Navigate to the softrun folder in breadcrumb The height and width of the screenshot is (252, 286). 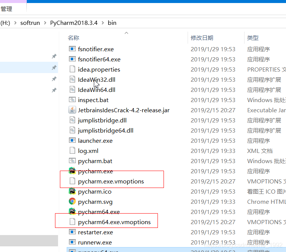point(30,23)
